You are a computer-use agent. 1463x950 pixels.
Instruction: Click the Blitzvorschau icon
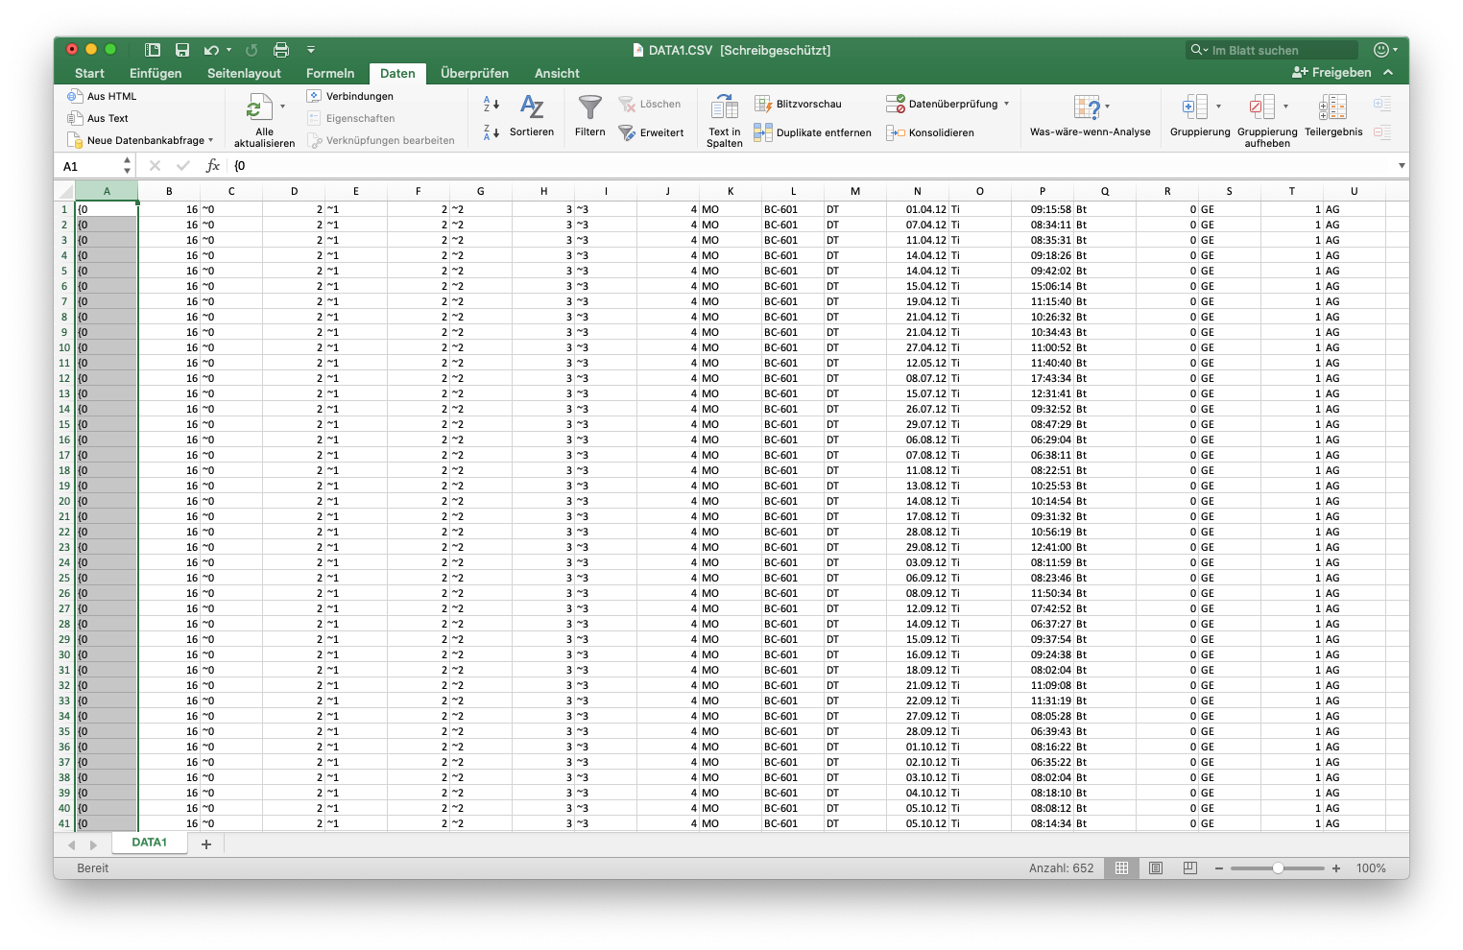point(763,104)
